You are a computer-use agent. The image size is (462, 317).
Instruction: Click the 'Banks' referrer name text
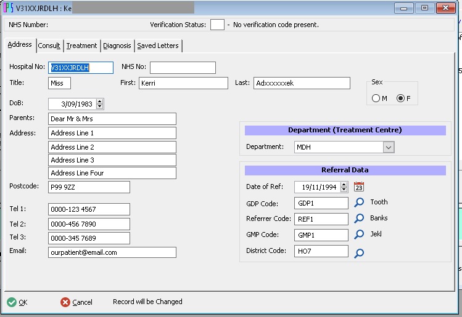click(379, 218)
